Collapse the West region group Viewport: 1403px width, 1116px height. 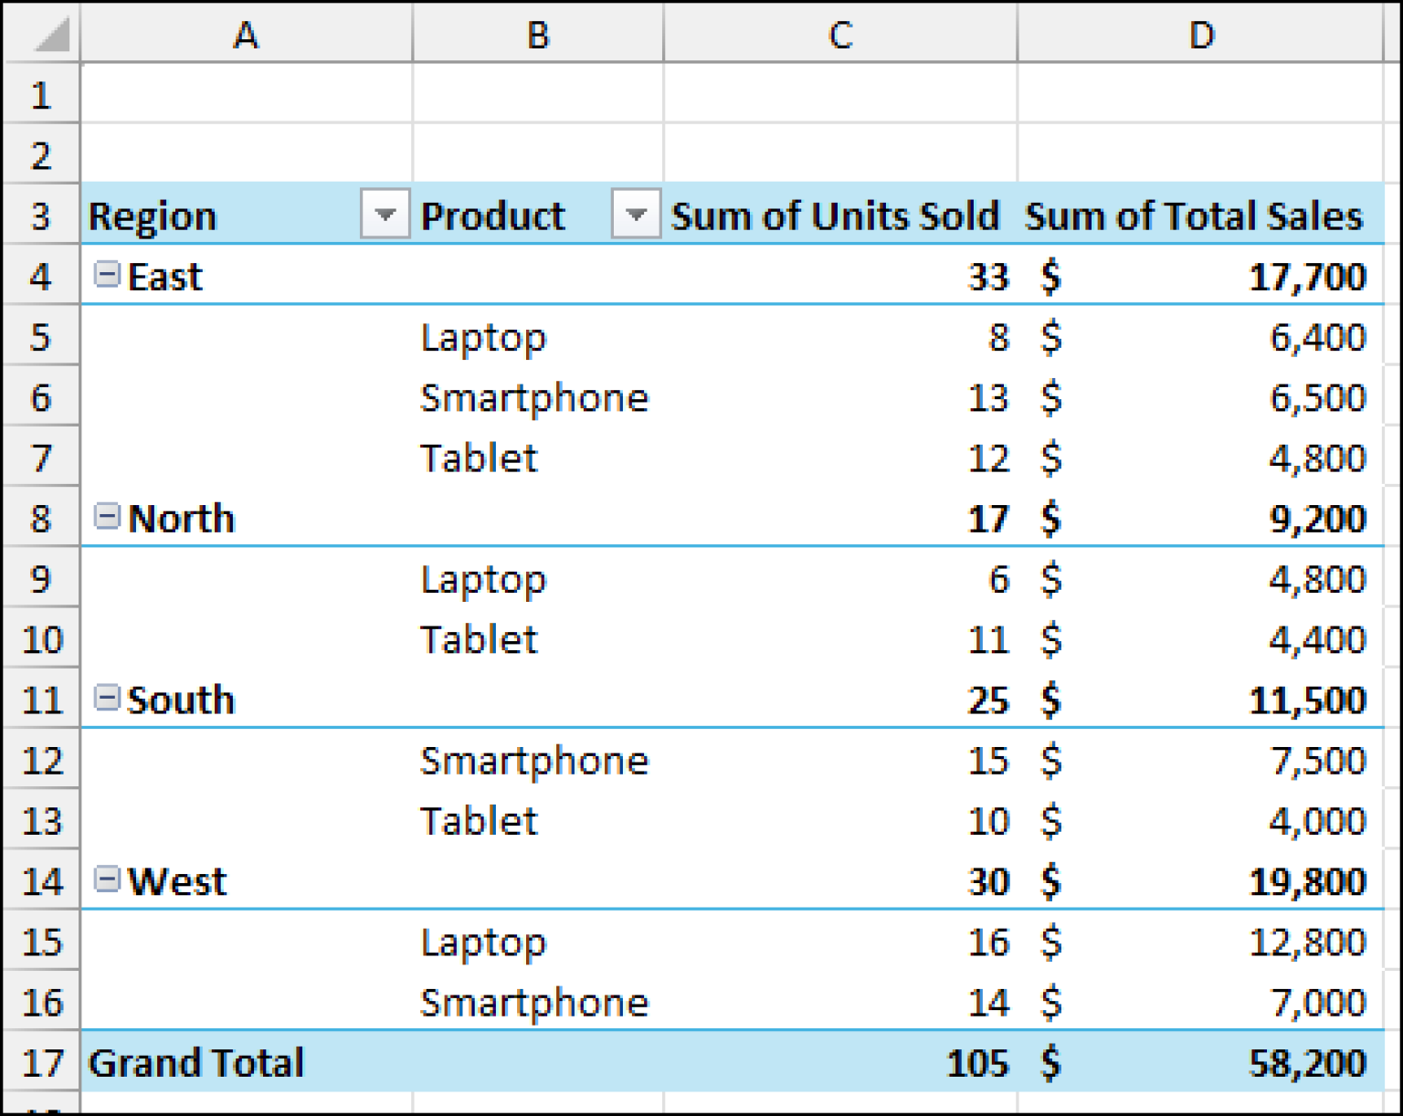(108, 879)
